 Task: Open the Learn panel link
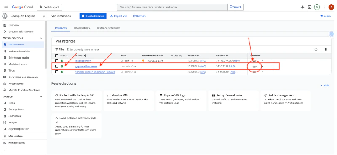tap(325, 16)
